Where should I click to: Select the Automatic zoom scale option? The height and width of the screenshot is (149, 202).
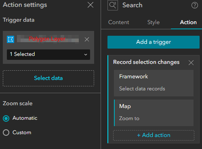click(x=6, y=118)
